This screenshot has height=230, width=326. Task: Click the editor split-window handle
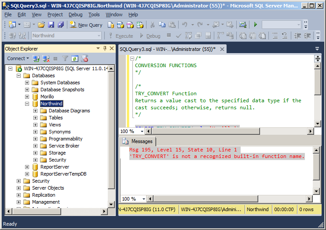pyautogui.click(x=318, y=58)
